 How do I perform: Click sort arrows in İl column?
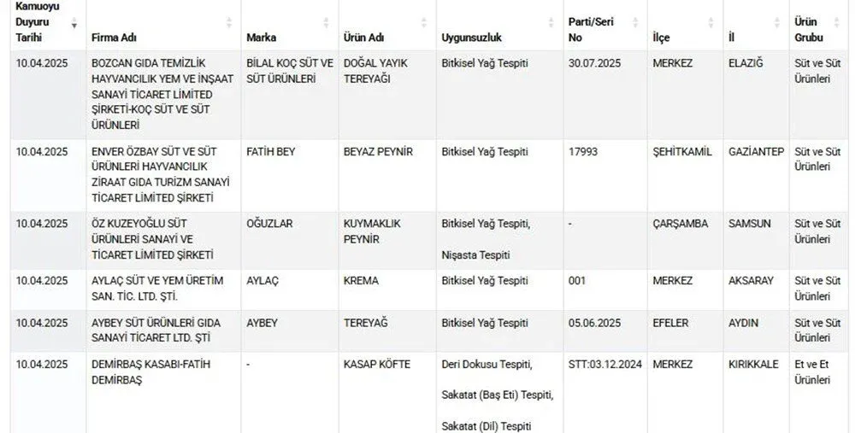pos(777,23)
